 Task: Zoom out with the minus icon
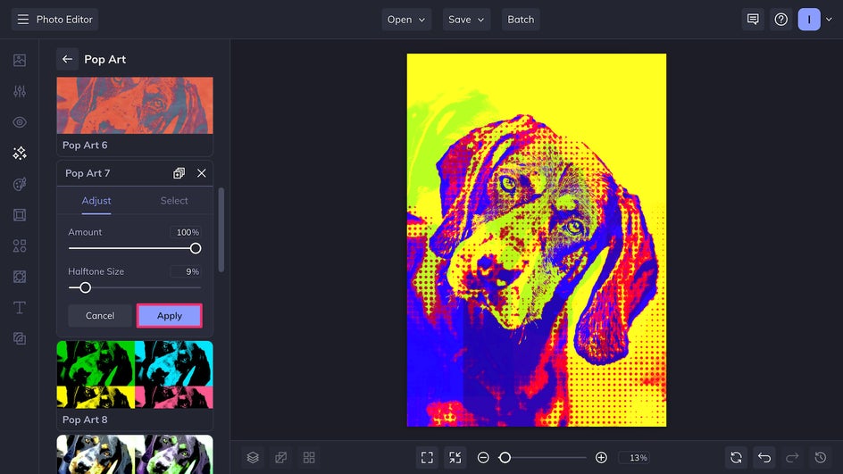click(483, 457)
